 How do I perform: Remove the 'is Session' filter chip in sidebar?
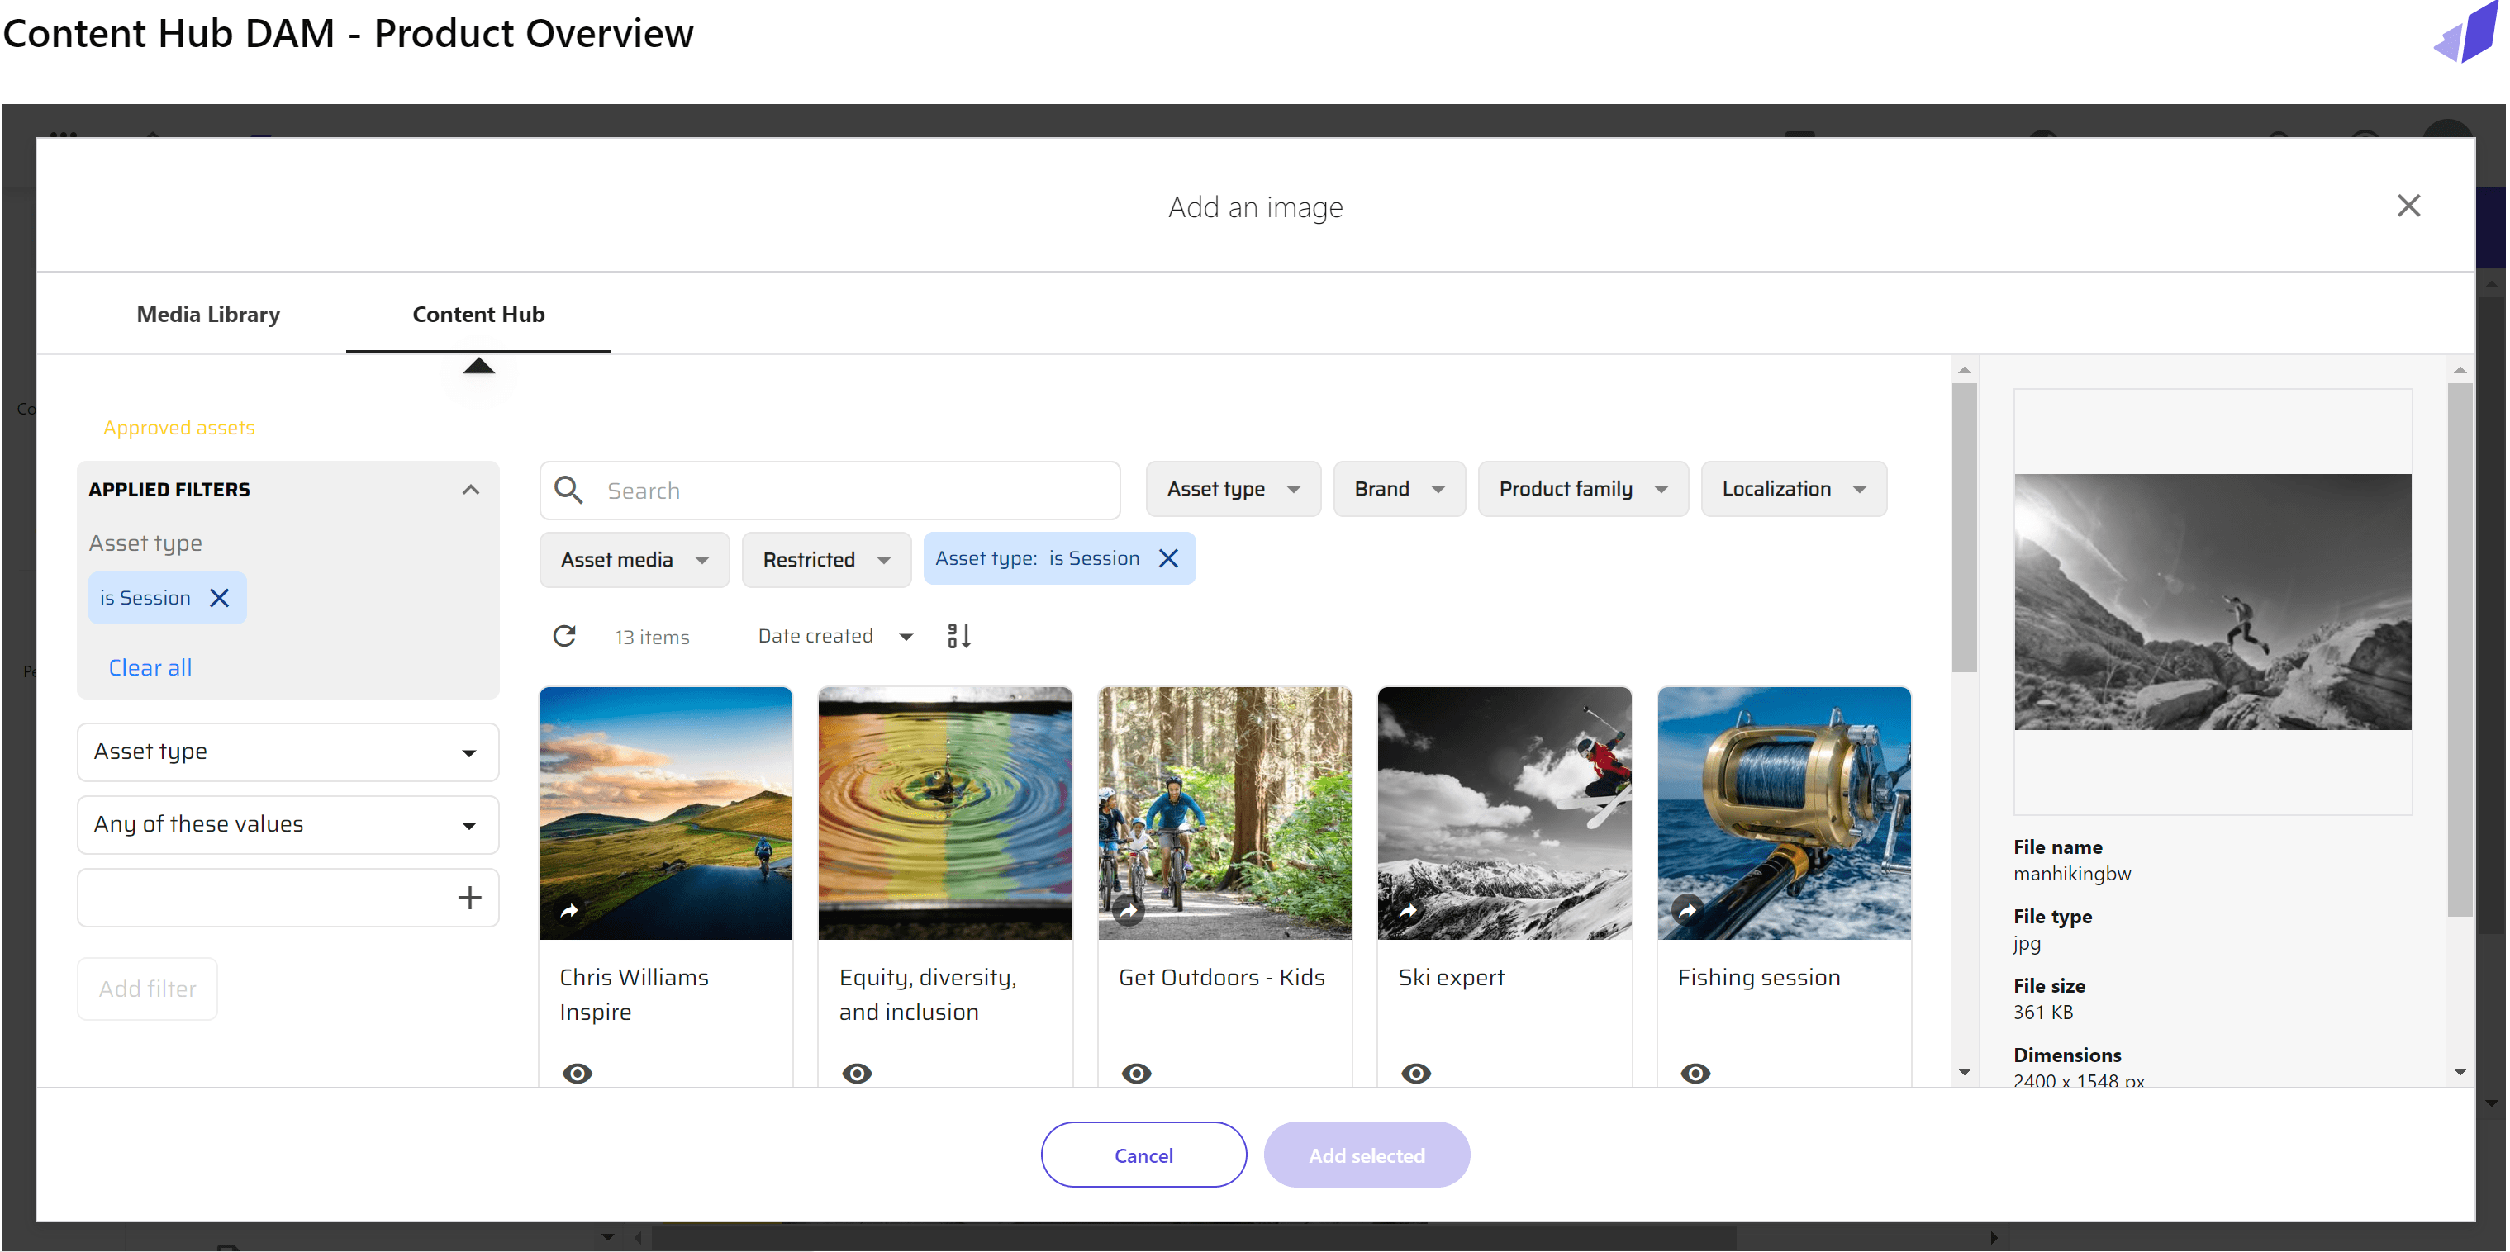pos(221,597)
